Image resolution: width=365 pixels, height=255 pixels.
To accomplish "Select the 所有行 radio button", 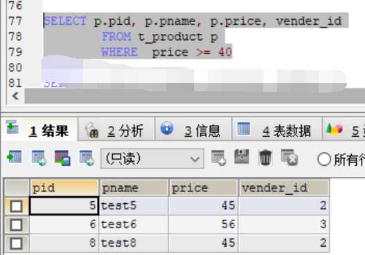I will click(x=324, y=160).
